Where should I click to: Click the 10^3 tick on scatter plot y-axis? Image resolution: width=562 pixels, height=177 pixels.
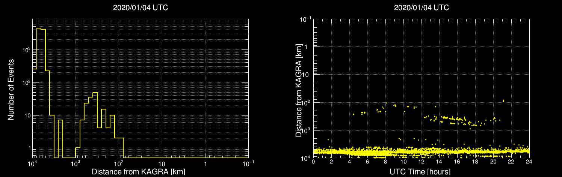(x=307, y=130)
